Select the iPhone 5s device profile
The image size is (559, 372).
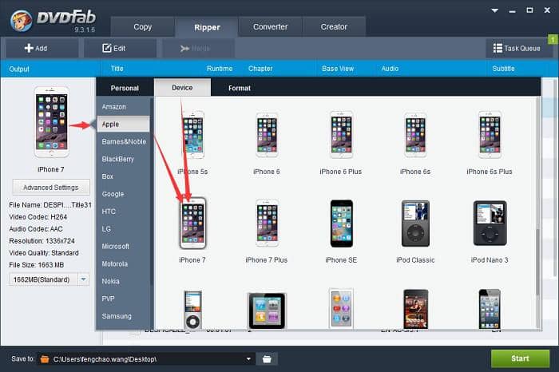(x=193, y=135)
